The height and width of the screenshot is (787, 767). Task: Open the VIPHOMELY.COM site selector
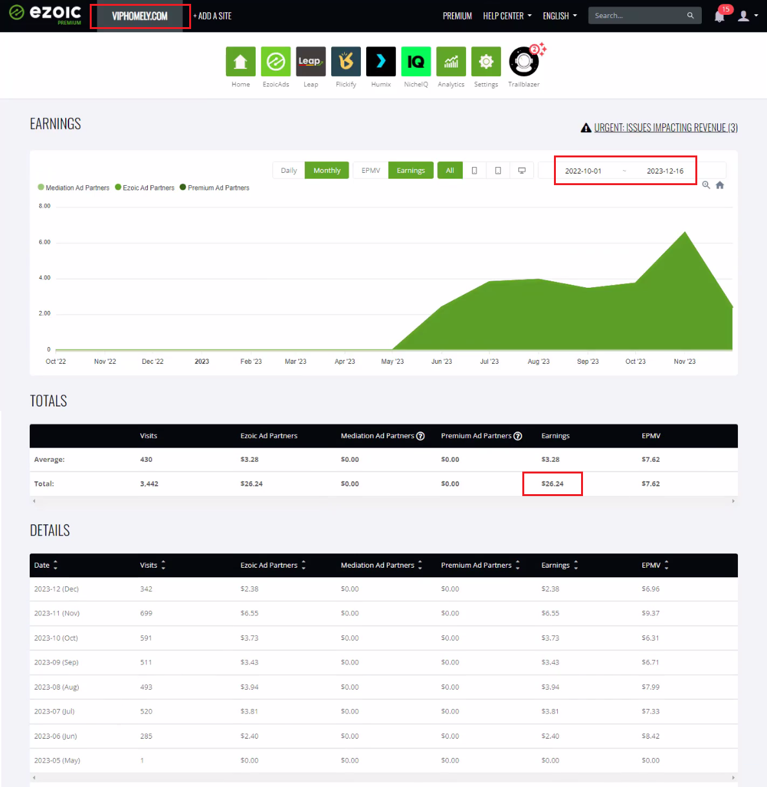click(140, 16)
